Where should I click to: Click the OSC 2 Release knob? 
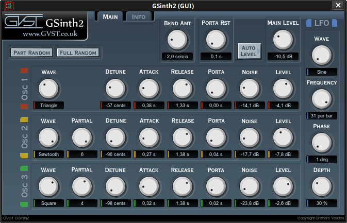tap(183, 138)
